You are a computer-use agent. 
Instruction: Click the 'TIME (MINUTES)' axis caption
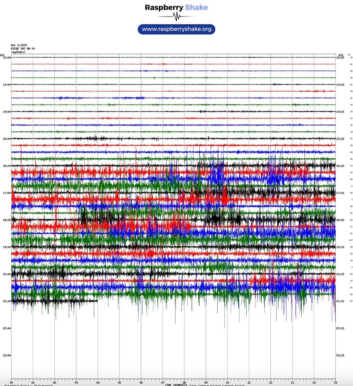point(177,384)
